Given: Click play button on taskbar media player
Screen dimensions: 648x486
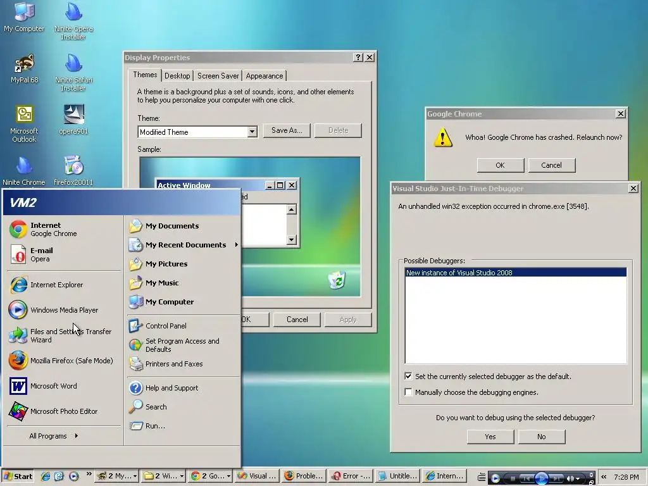Looking at the screenshot, I should coord(542,478).
